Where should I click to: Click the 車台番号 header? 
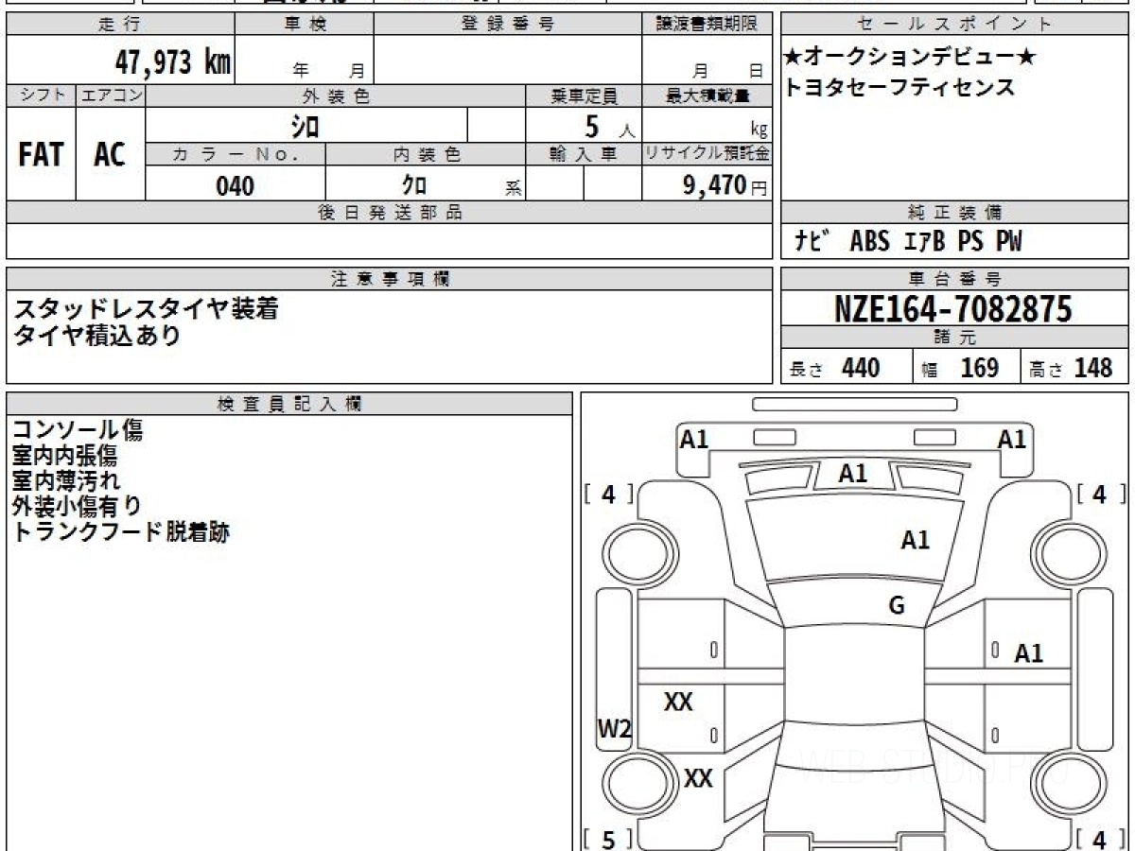click(x=955, y=279)
